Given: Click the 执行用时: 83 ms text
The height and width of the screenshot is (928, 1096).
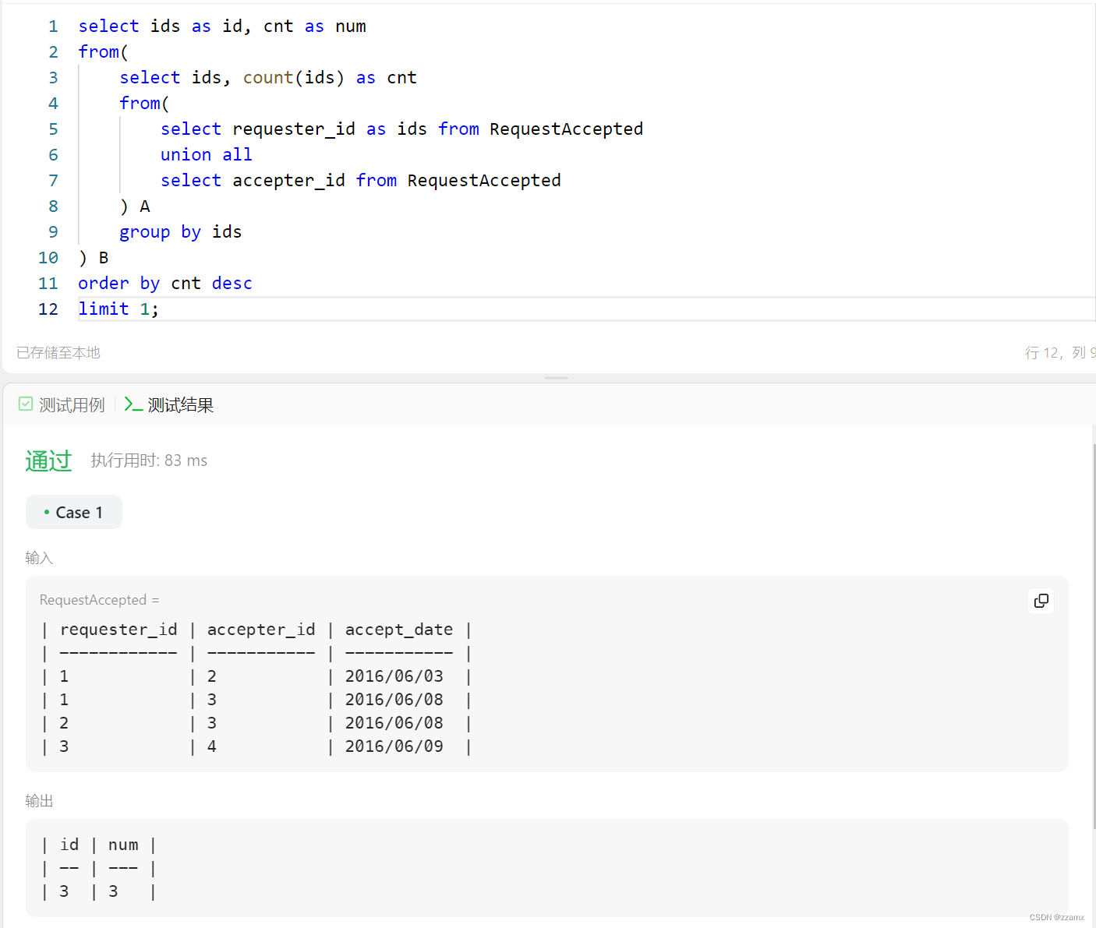Looking at the screenshot, I should [149, 460].
